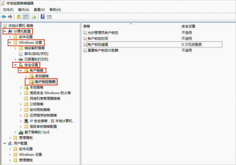This screenshot has height=165, width=236.
Task: Click the 已部署的打印机 printer icon
Action: click(21, 59)
